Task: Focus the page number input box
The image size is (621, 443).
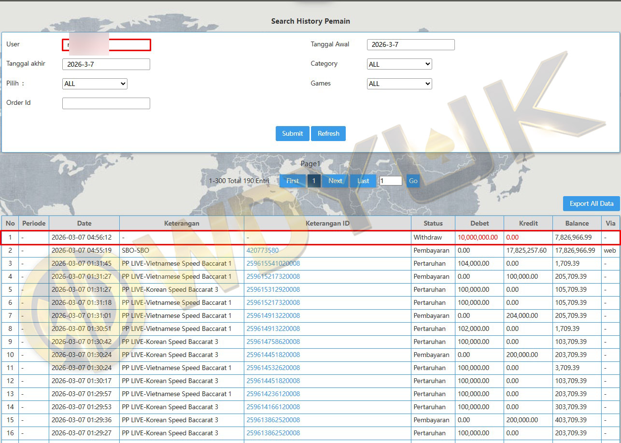Action: [x=391, y=181]
